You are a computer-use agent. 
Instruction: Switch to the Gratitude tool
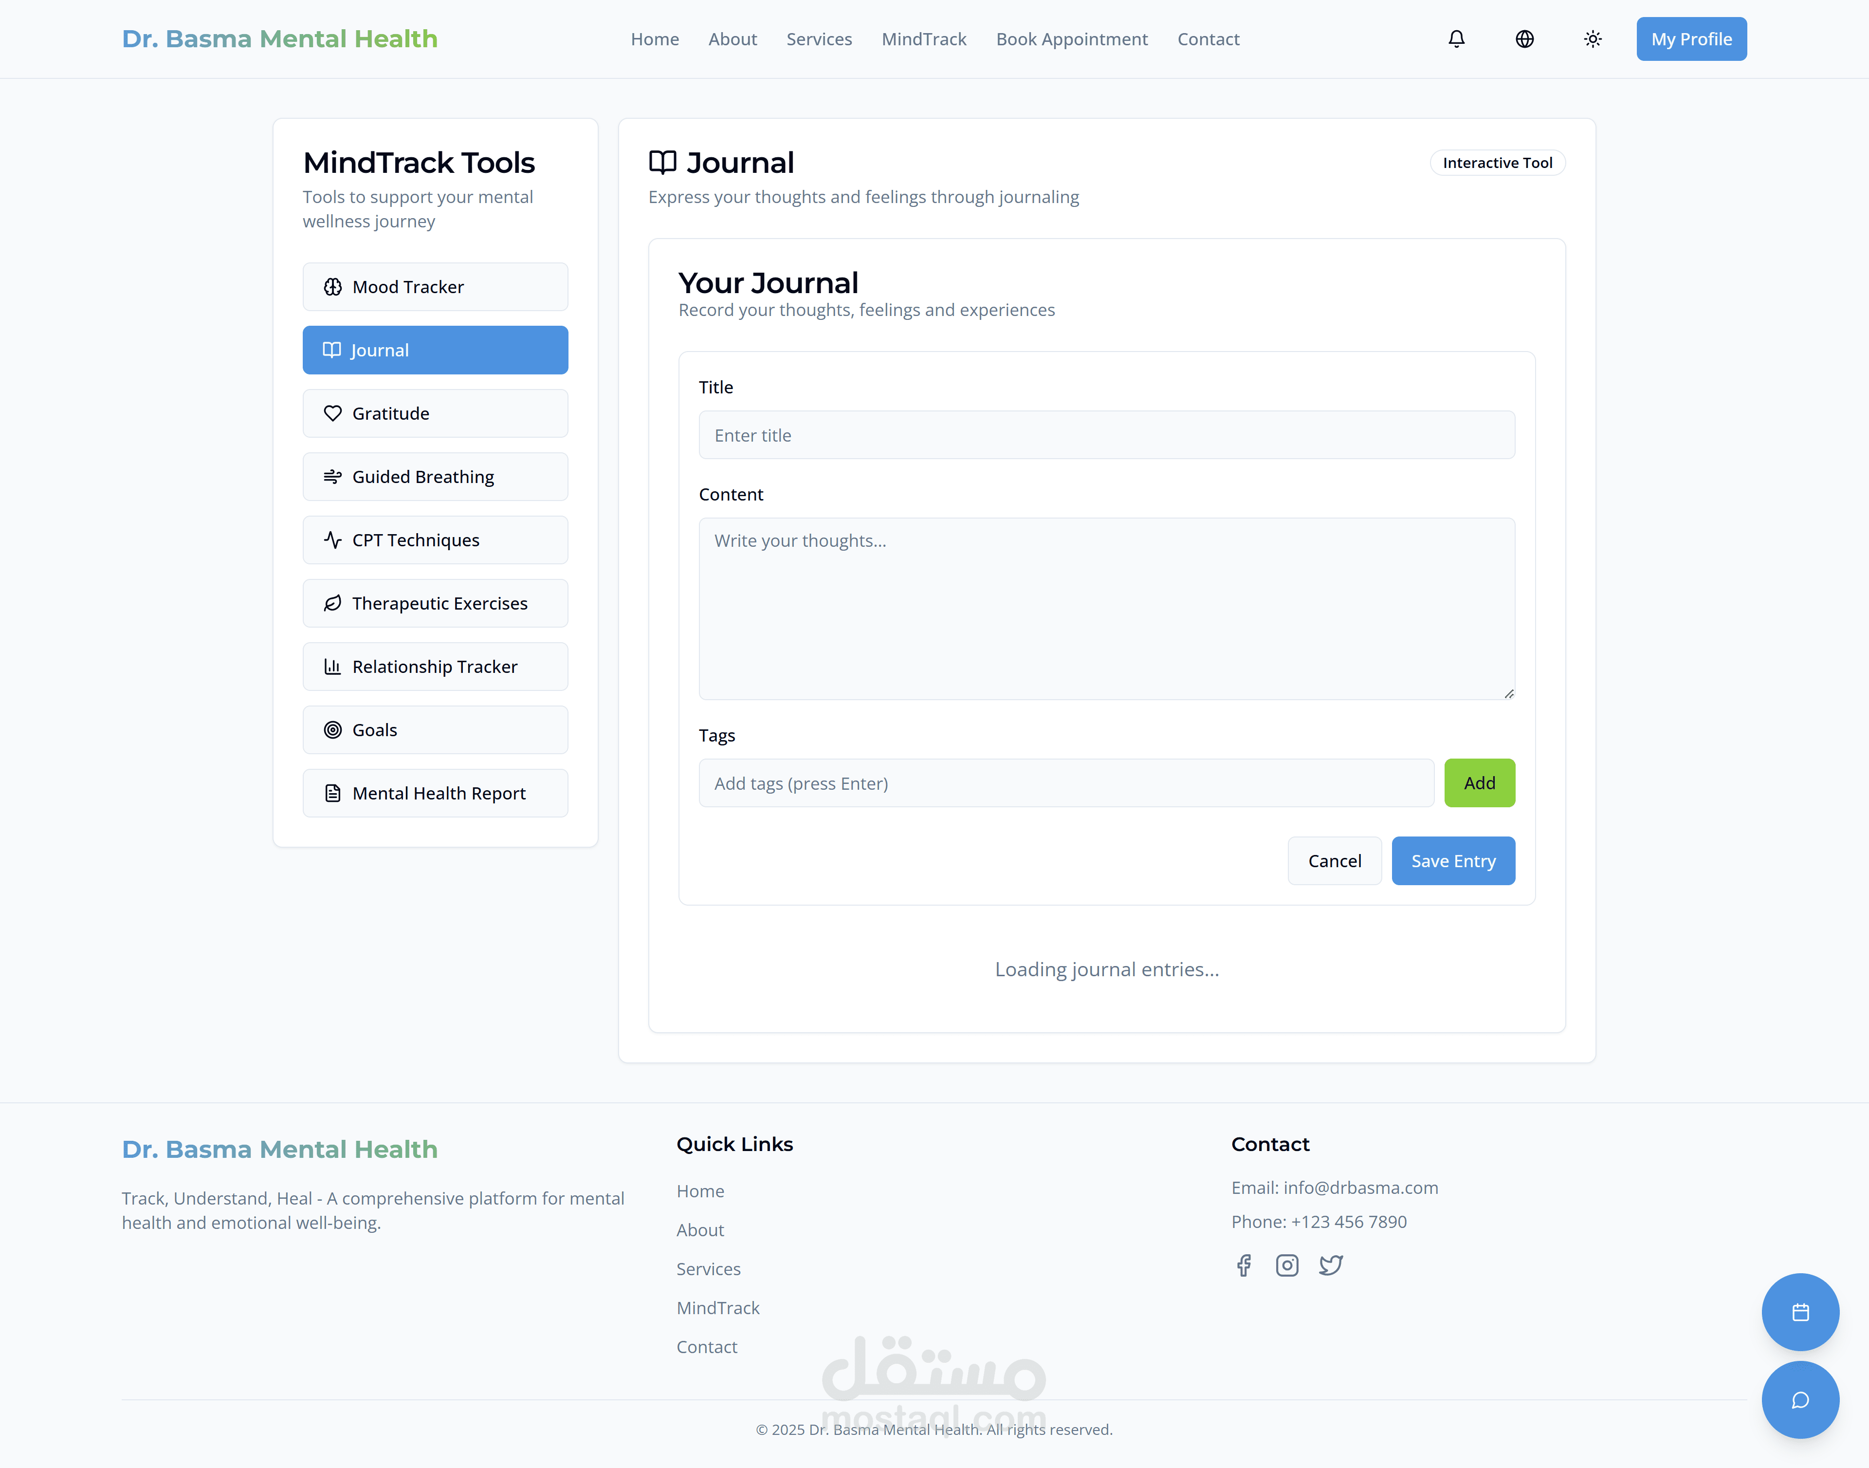coord(435,413)
